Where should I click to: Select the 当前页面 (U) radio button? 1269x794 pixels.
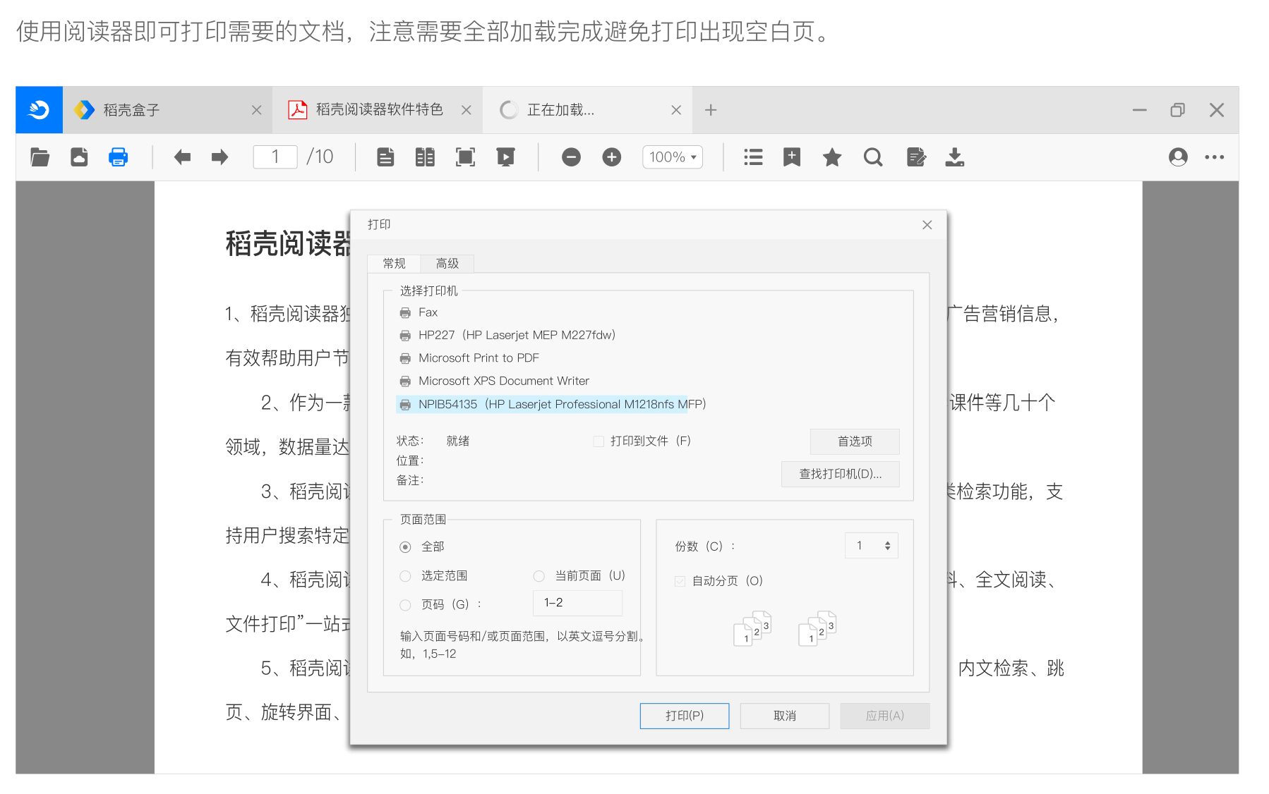(x=539, y=576)
